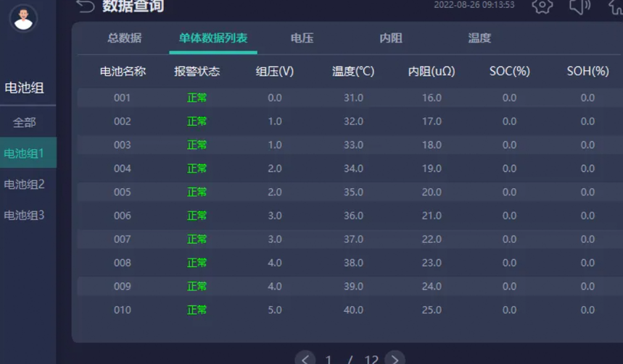Click the 报警状态 column header
This screenshot has height=364, width=623.
pos(197,72)
